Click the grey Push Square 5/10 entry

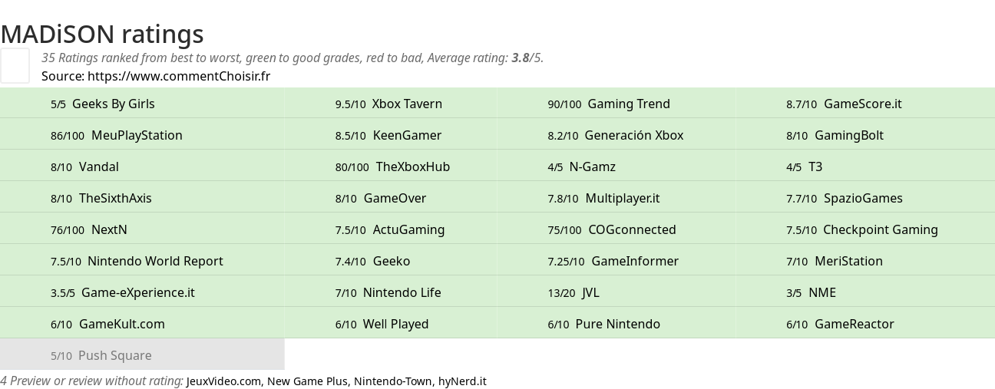[x=142, y=355]
